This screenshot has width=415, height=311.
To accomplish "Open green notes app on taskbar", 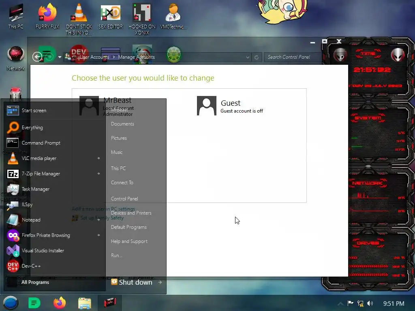I will [x=34, y=303].
